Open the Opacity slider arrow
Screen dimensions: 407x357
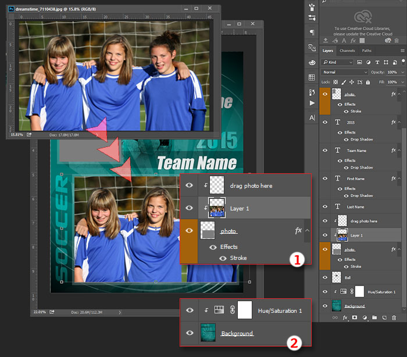click(402, 72)
